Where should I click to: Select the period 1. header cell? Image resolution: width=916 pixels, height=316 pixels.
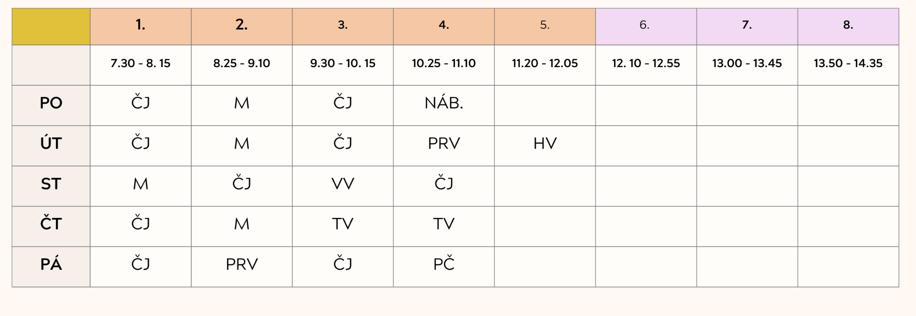click(141, 27)
